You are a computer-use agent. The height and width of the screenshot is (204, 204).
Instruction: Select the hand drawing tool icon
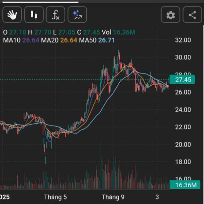pyautogui.click(x=12, y=15)
